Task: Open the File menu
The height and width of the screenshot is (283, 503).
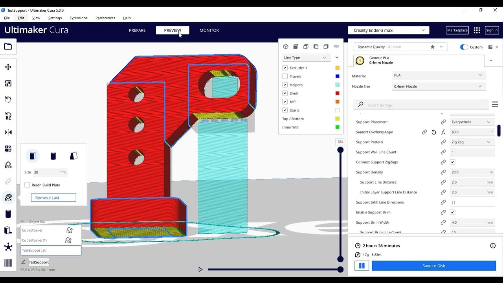Action: point(7,18)
